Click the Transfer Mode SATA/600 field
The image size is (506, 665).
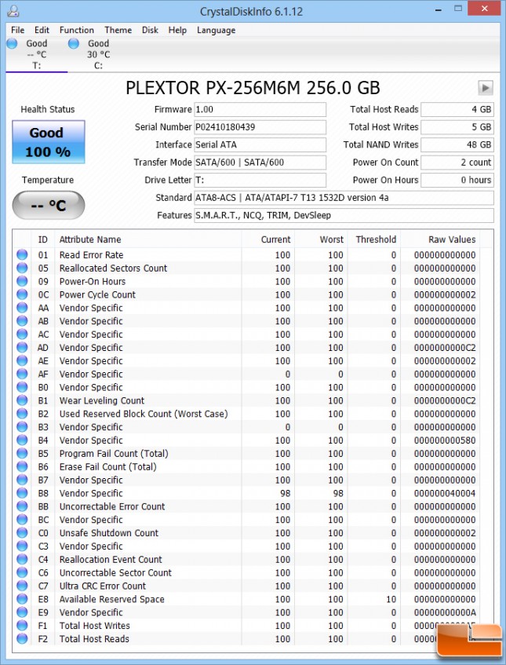(260, 163)
